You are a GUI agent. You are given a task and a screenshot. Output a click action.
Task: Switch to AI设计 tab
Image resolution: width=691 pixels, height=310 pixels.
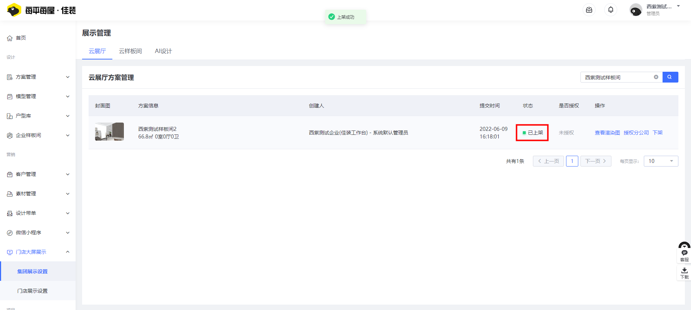point(163,51)
